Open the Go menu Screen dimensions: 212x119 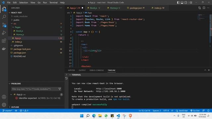(39, 2)
